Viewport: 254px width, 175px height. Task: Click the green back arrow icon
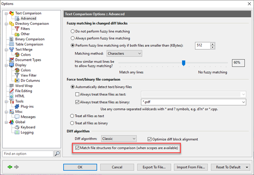tap(10, 167)
